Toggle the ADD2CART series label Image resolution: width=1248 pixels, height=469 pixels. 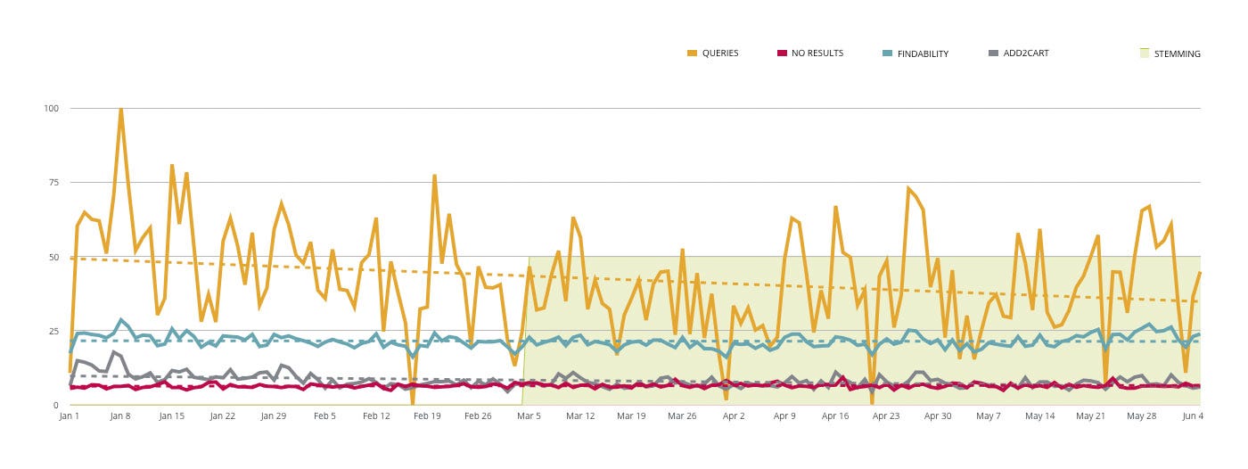[x=1026, y=53]
